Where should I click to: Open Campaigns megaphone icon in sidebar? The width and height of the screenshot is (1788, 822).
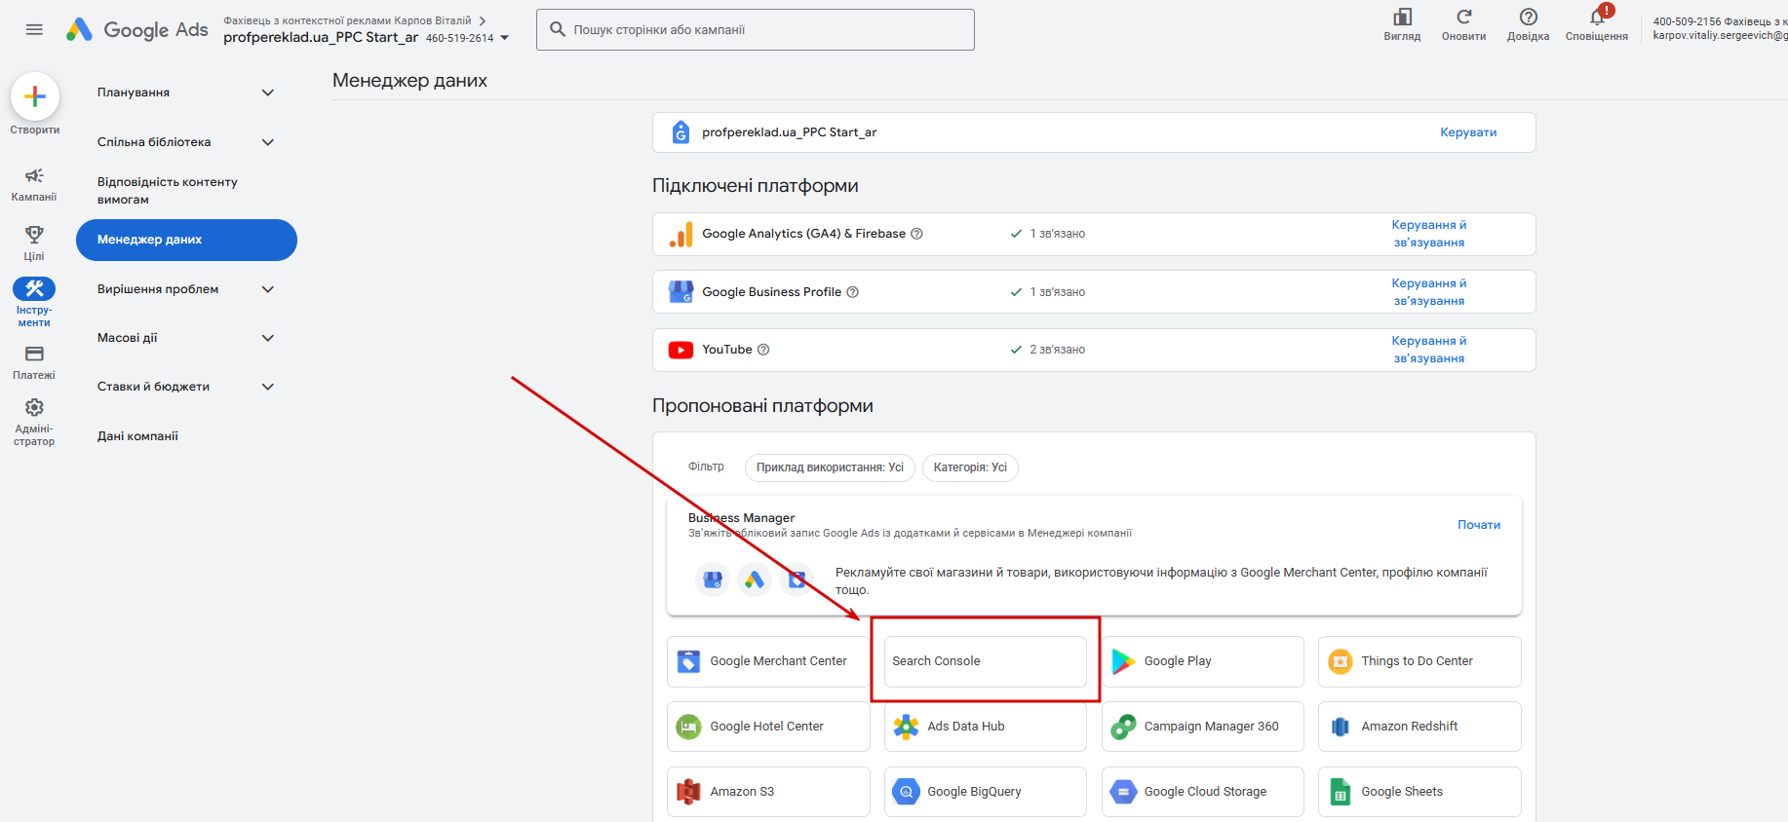tap(34, 175)
